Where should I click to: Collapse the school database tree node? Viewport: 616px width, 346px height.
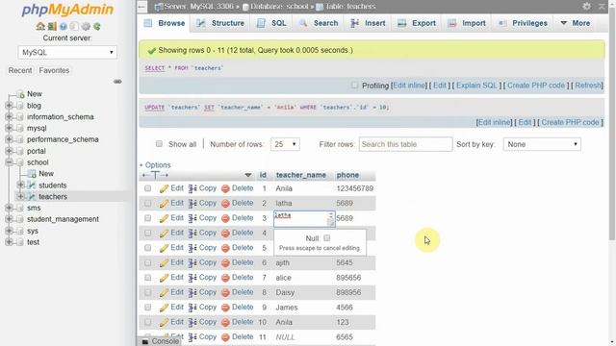(9, 162)
